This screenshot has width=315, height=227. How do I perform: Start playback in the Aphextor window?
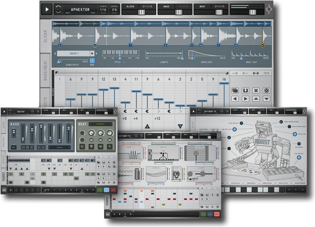click(47, 9)
